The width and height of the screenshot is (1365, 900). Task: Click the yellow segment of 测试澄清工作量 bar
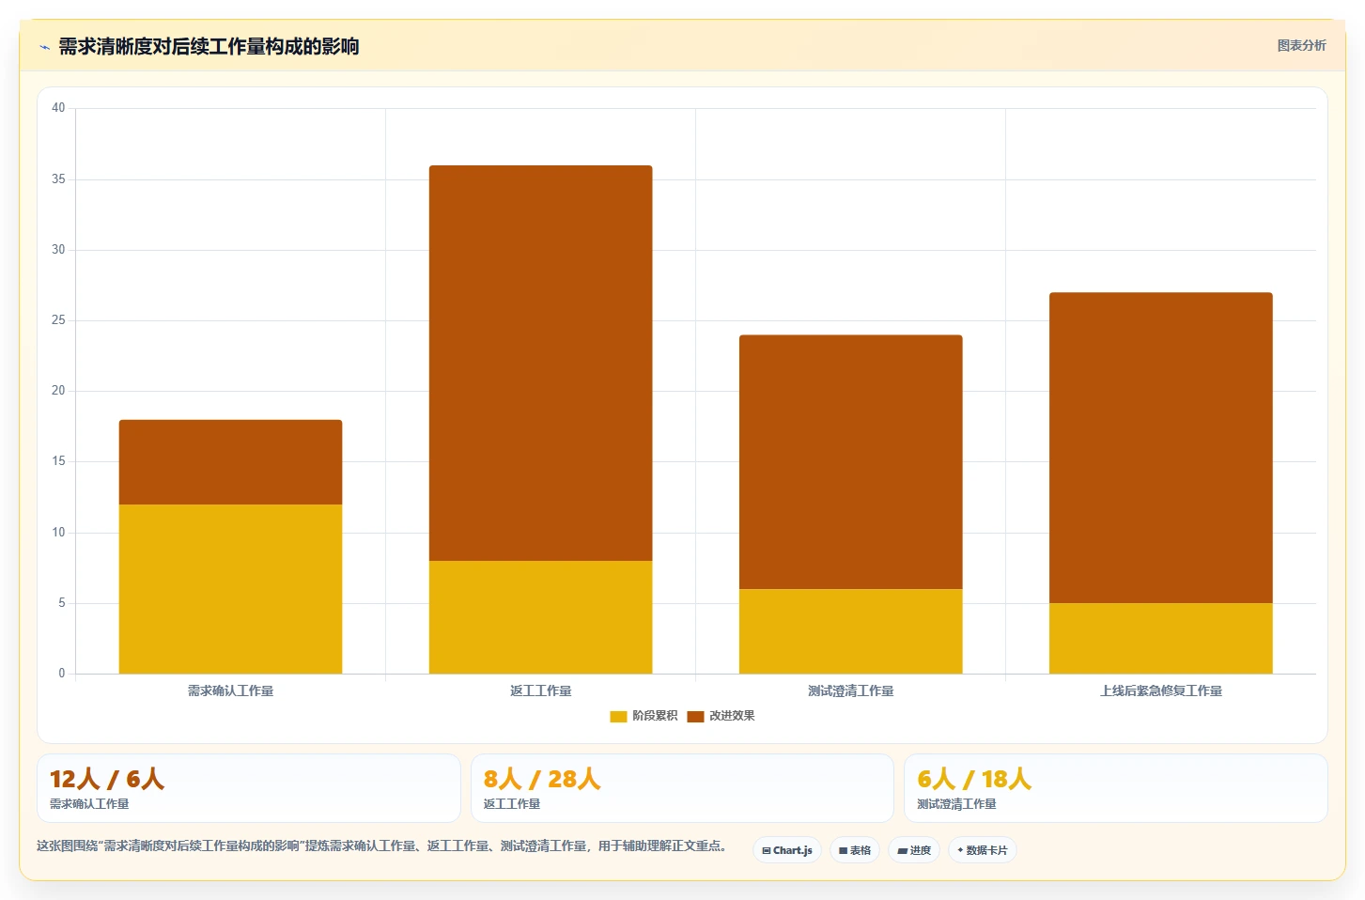tap(850, 631)
